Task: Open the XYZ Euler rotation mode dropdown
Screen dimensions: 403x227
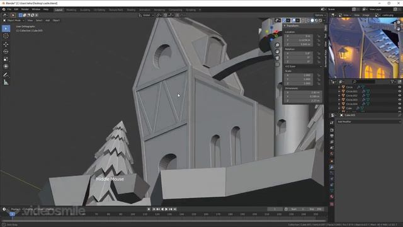Action: click(304, 66)
